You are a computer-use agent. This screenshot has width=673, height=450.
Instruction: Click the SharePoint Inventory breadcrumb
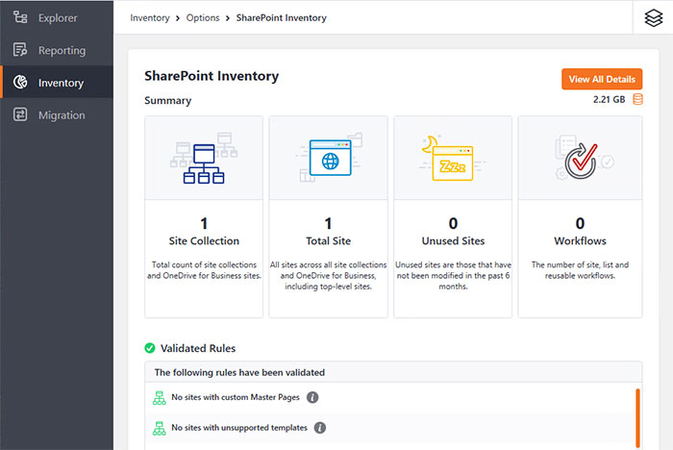281,18
